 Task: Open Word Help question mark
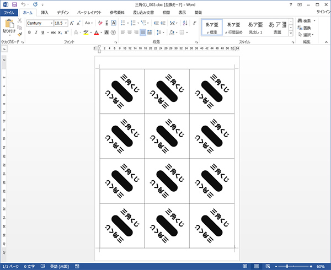click(291, 4)
